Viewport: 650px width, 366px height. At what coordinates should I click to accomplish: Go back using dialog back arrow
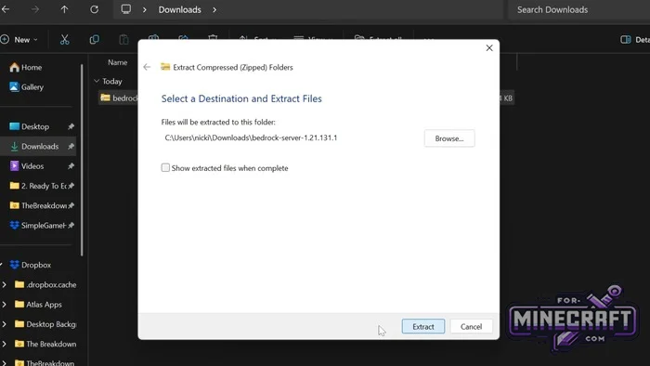[147, 67]
